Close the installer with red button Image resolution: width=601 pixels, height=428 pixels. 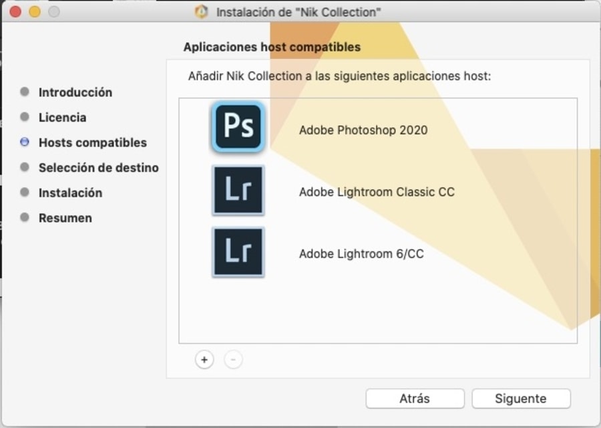[15, 11]
